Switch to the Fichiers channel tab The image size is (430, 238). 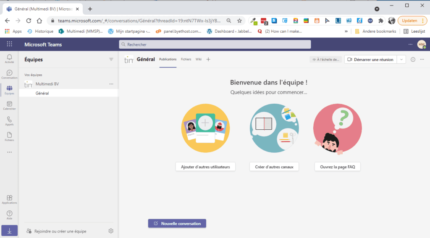click(186, 59)
